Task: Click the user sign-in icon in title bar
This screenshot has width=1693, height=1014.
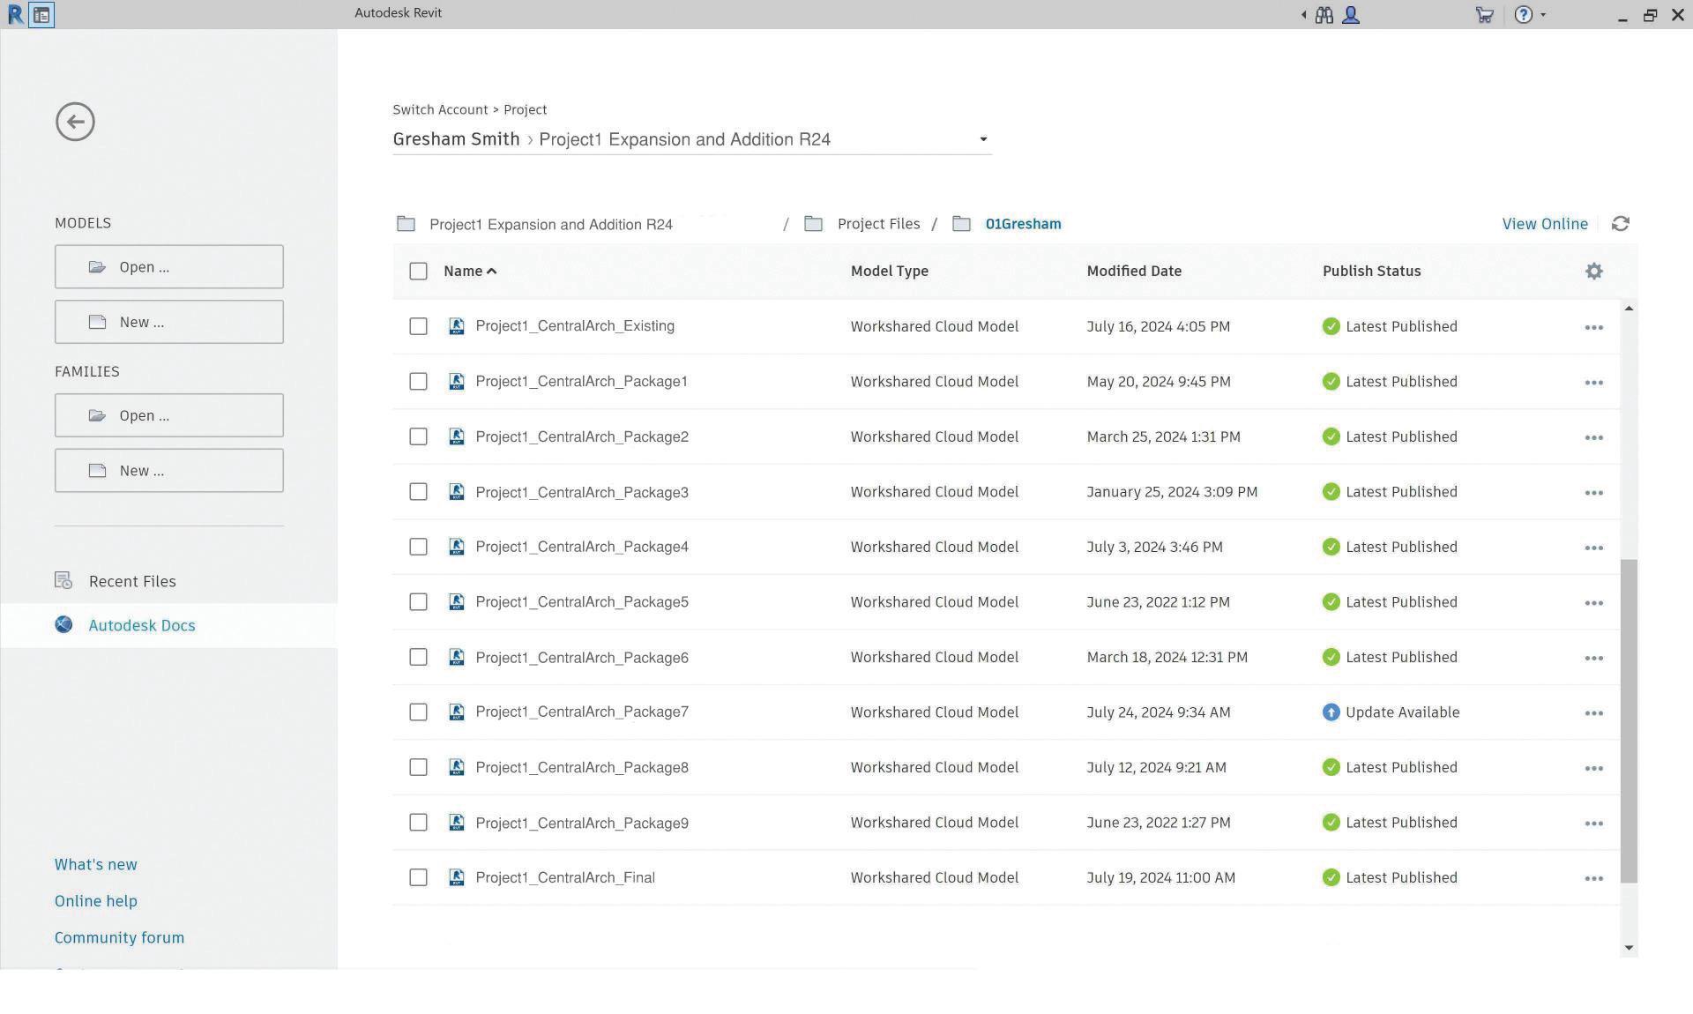Action: coord(1350,15)
